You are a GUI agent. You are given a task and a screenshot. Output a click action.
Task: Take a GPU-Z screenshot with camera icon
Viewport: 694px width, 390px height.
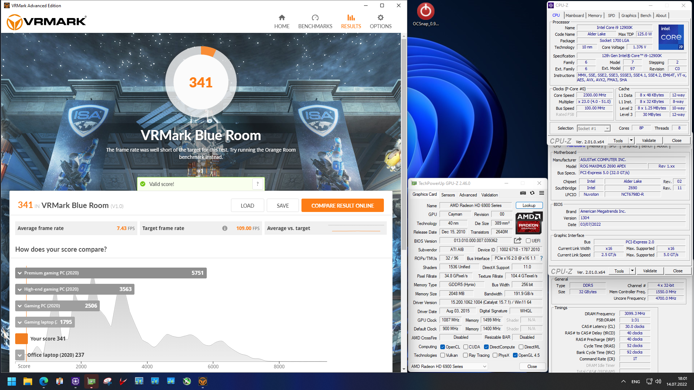pos(523,193)
